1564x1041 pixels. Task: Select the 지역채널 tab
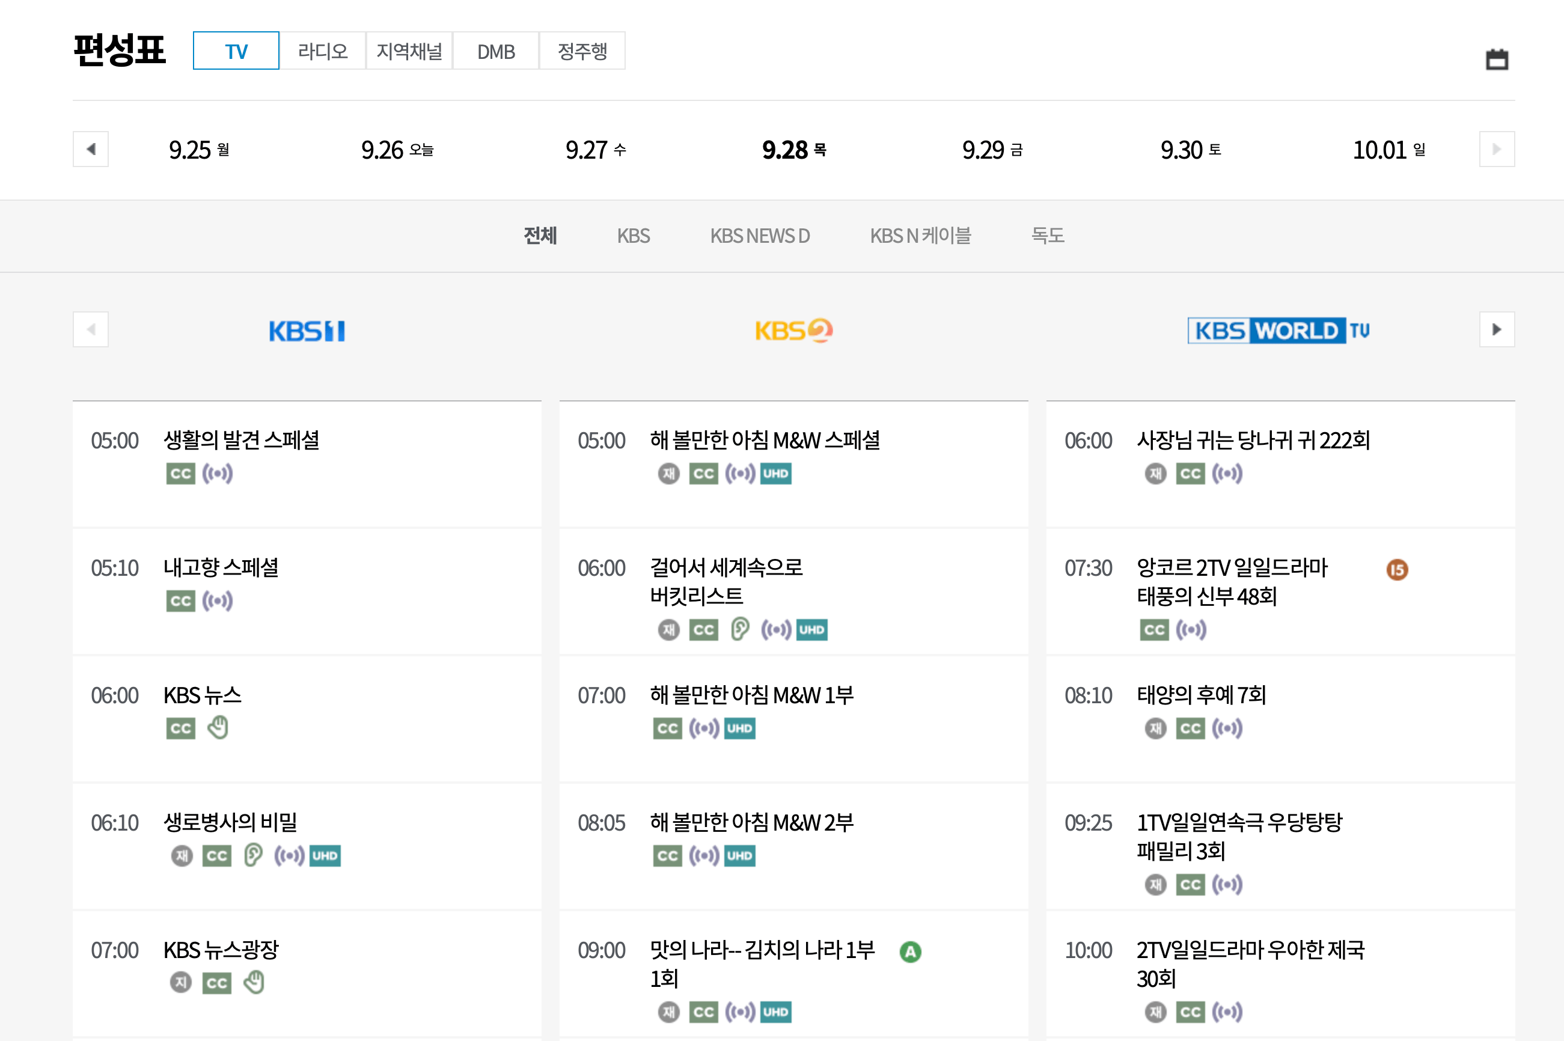point(409,51)
